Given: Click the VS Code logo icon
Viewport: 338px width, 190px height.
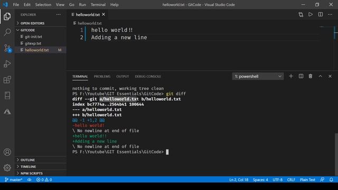Looking at the screenshot, I should [5, 5].
